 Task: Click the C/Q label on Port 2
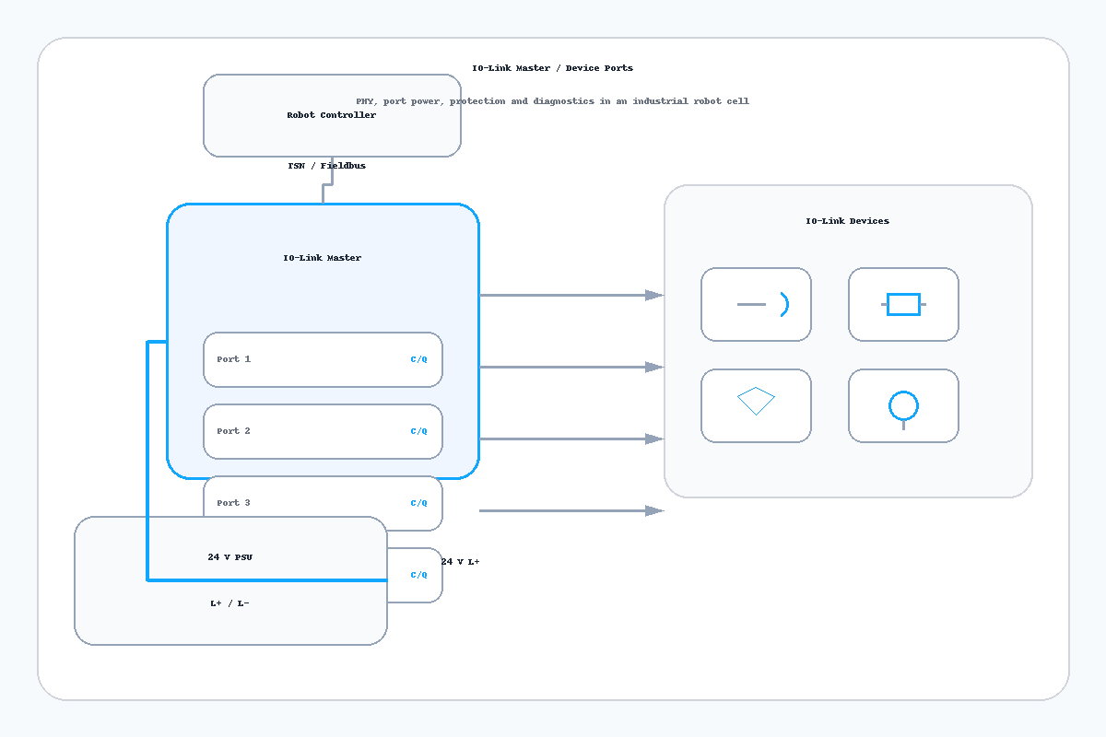(418, 431)
